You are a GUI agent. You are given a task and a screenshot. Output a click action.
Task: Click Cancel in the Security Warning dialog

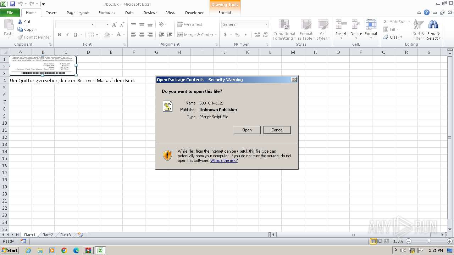click(277, 130)
